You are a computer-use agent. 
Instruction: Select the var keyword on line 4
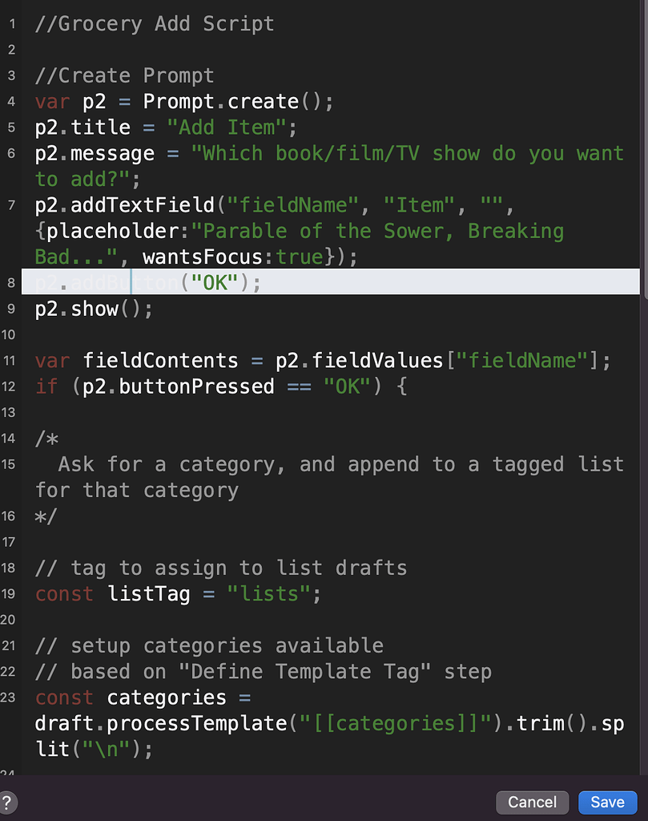50,101
